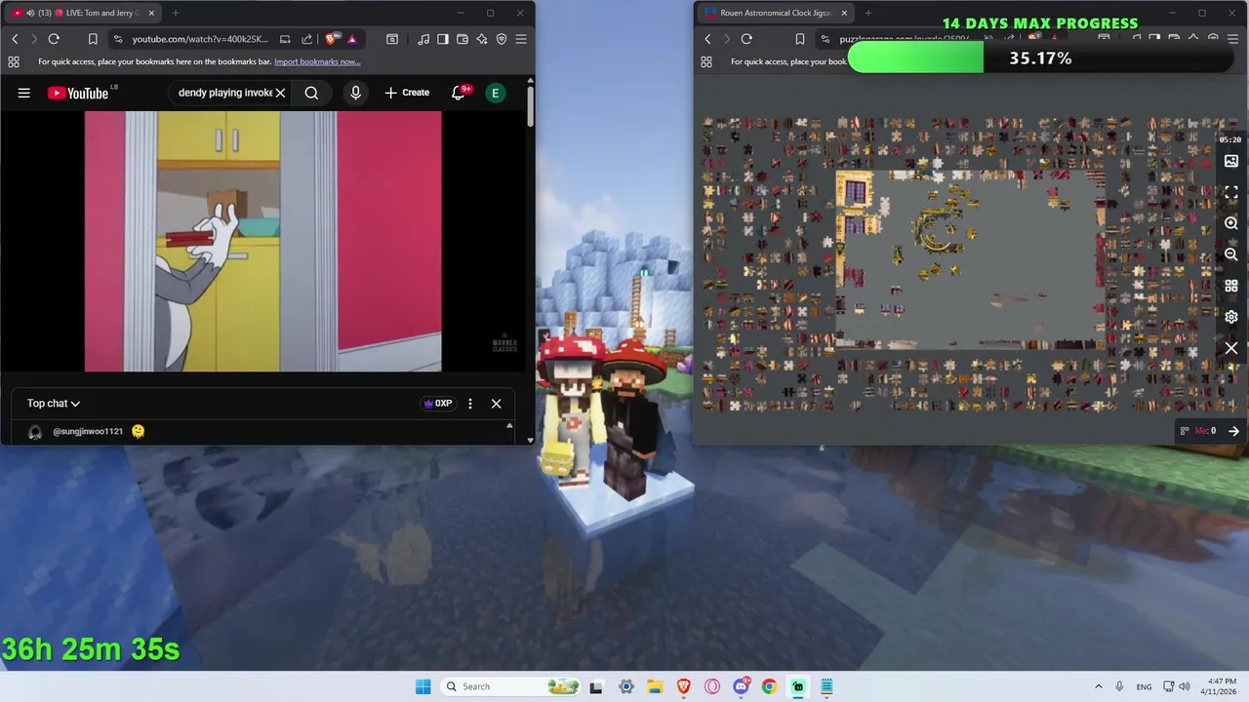Open Brave VPN shield icon in YouTube window

pyautogui.click(x=502, y=39)
